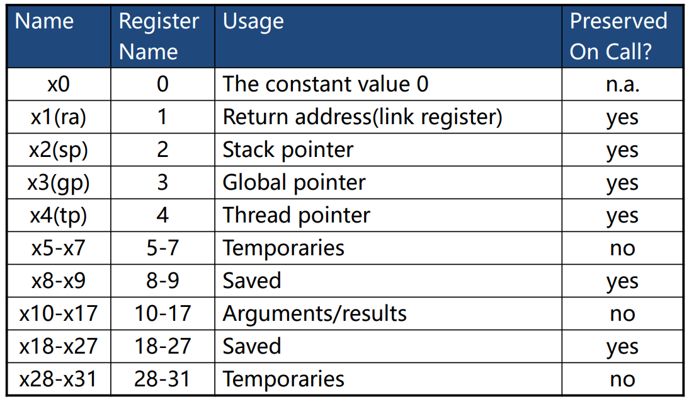The image size is (689, 399).
Task: Select the "Arguments/results" usage cell
Action: (x=314, y=314)
